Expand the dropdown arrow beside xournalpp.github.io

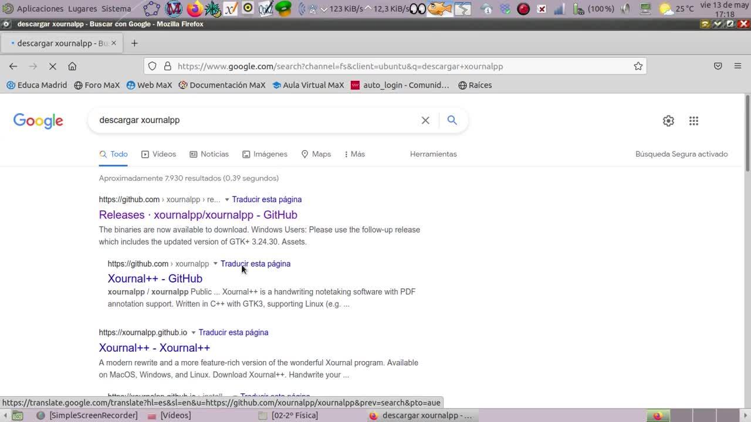pyautogui.click(x=193, y=333)
